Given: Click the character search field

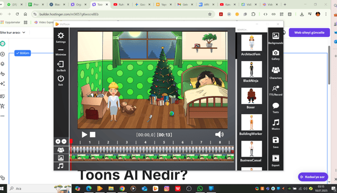Looking at the screenshot, I should tap(251, 29).
